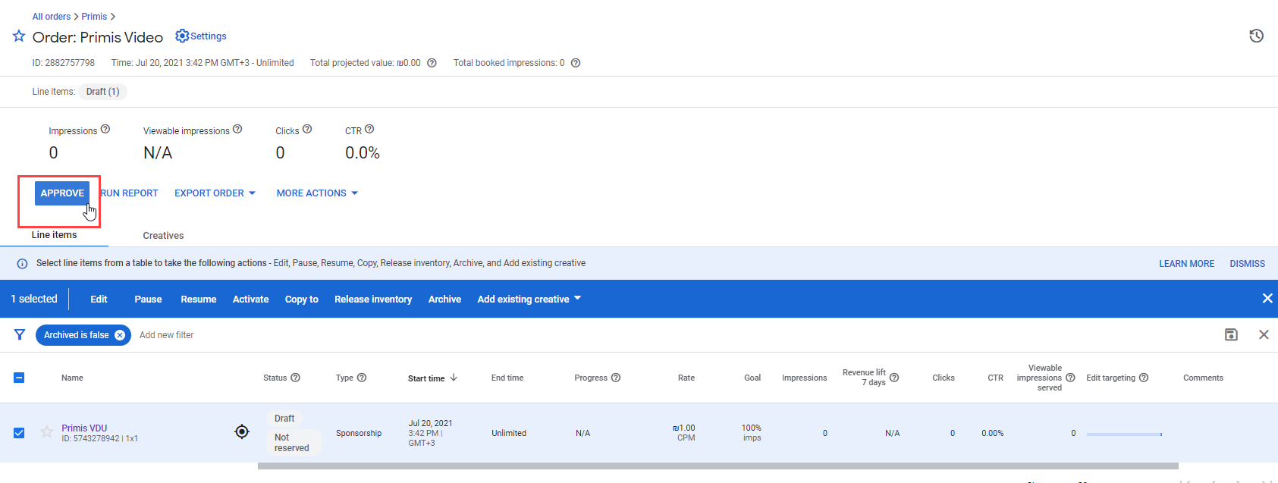Sort by the Rate column header

pyautogui.click(x=686, y=378)
